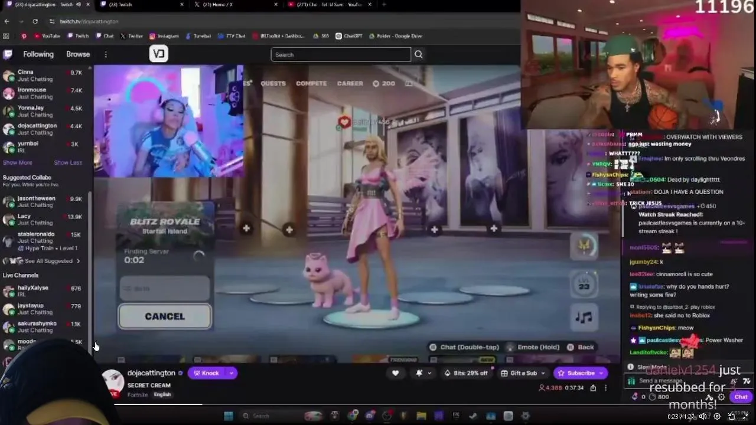Open the Instagram bookmark

pyautogui.click(x=164, y=36)
